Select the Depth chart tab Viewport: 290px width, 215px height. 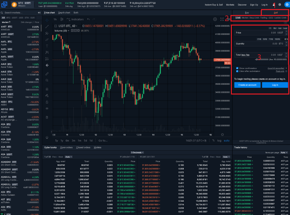click(x=64, y=12)
